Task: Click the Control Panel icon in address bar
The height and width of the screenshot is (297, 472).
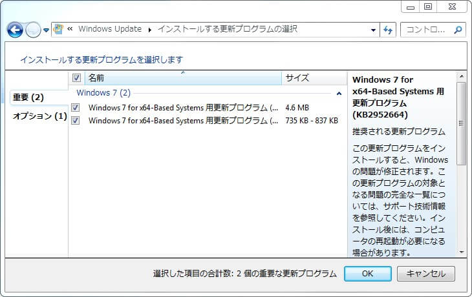Action: 58,29
